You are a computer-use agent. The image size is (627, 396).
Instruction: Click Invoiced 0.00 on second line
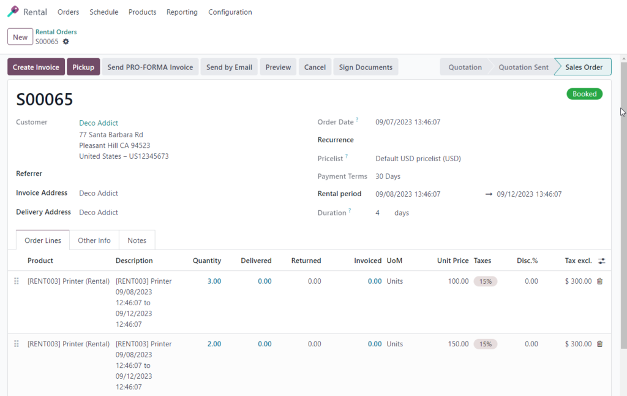coord(375,344)
